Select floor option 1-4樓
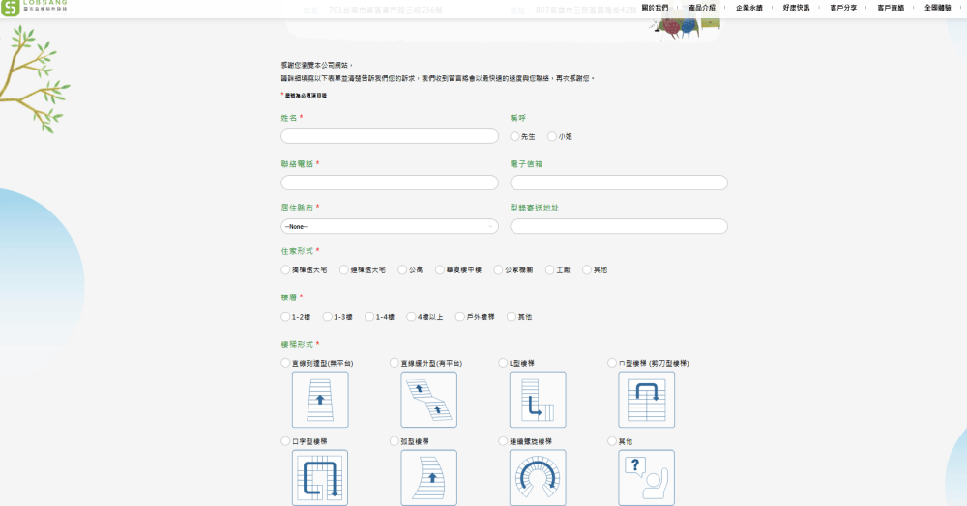Image resolution: width=967 pixels, height=506 pixels. click(x=368, y=317)
